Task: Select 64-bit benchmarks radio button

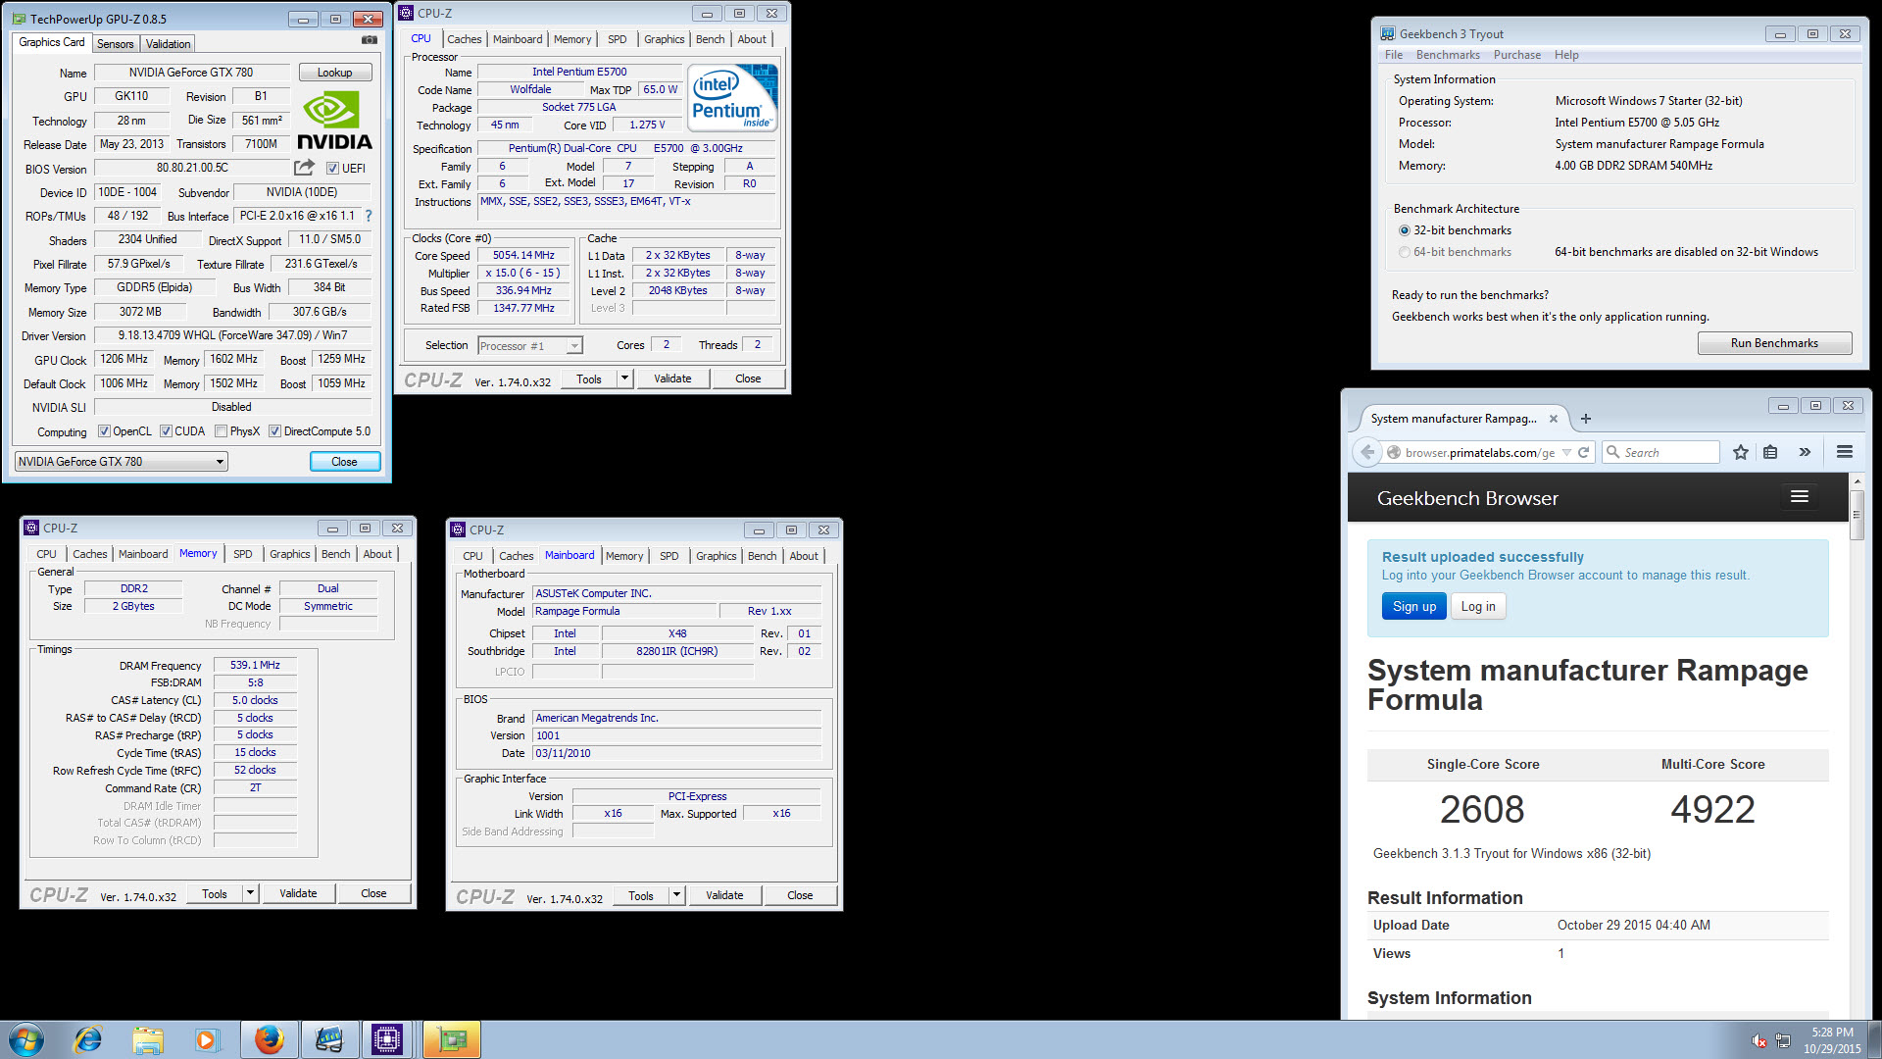Action: (x=1405, y=252)
